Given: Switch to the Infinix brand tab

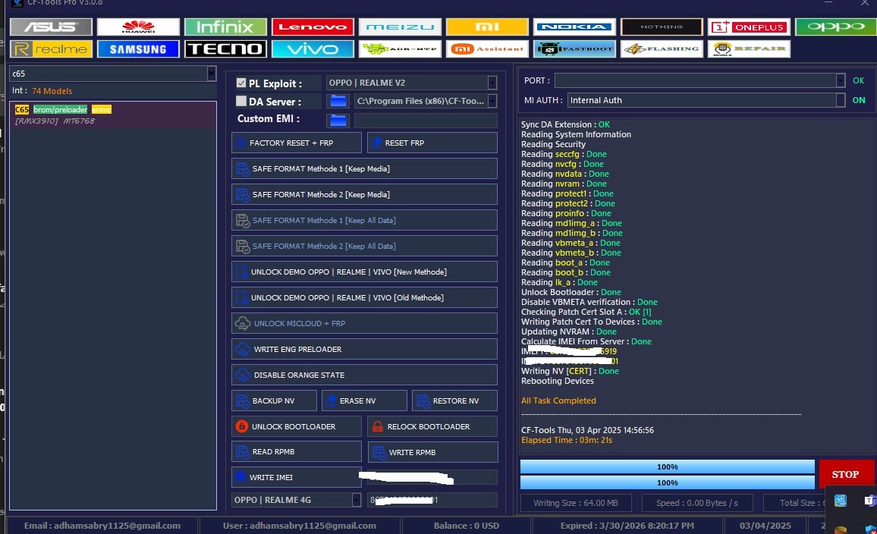Looking at the screenshot, I should point(225,27).
